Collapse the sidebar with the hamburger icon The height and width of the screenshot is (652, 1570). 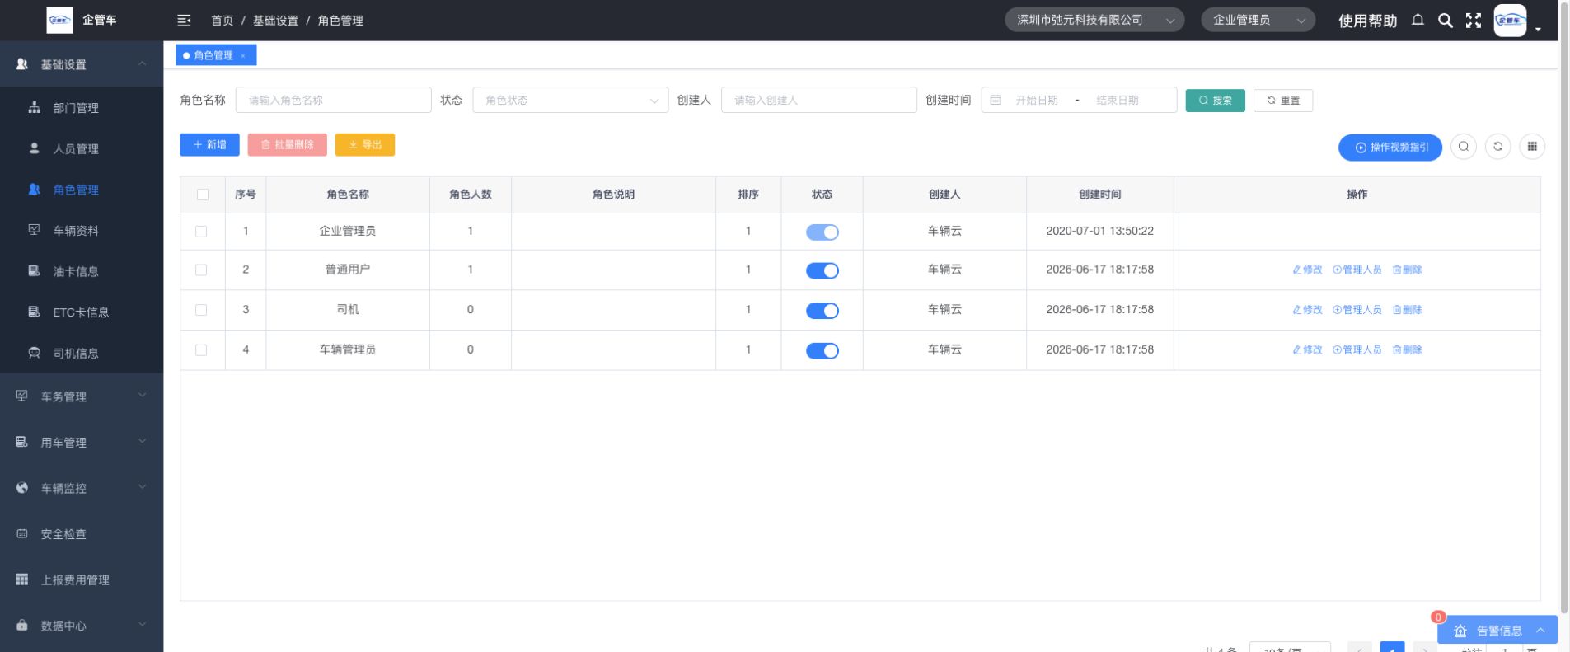click(x=184, y=21)
